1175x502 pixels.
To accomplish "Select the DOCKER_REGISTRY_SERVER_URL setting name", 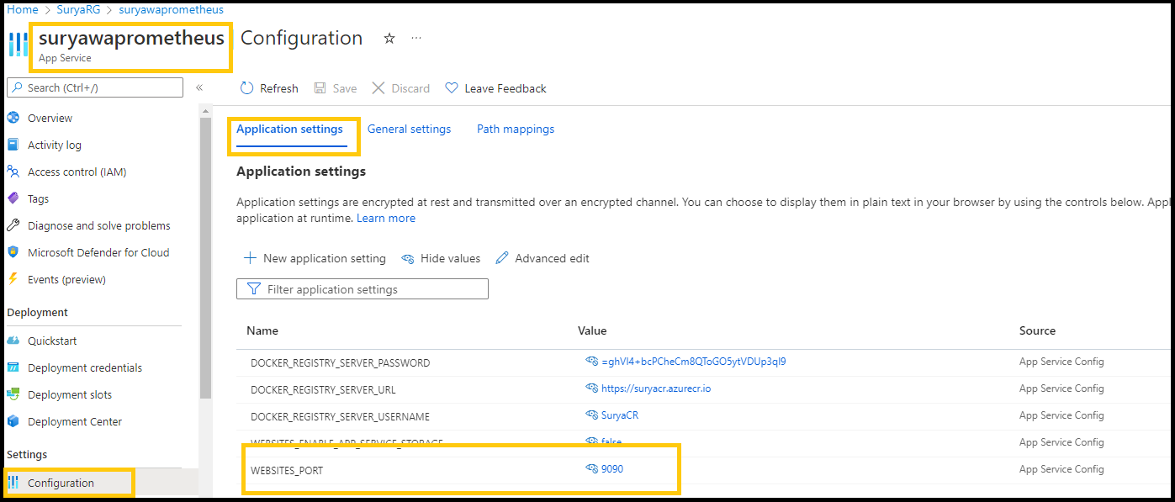I will (323, 390).
